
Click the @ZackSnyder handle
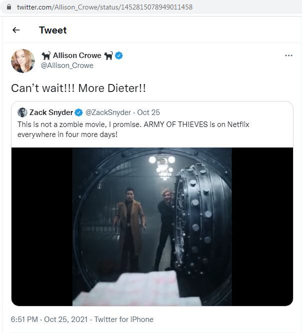[108, 112]
